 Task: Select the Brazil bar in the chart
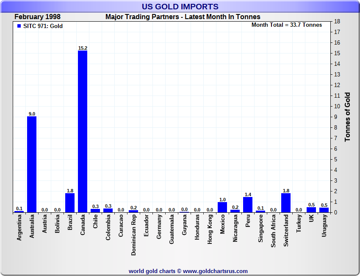70,203
